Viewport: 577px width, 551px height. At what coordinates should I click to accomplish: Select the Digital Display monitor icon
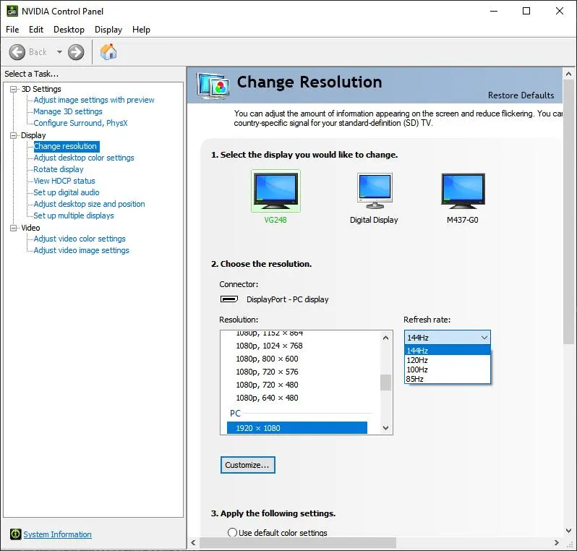[x=375, y=191]
